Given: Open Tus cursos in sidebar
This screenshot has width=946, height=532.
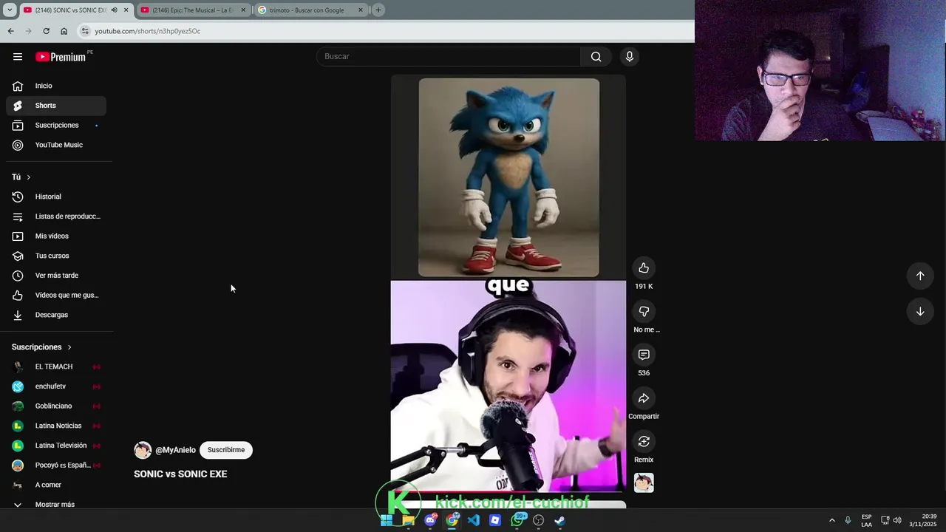Looking at the screenshot, I should tap(56, 256).
